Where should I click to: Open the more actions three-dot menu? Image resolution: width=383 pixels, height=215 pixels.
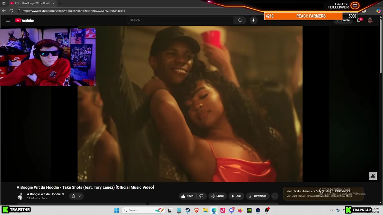pos(275,196)
